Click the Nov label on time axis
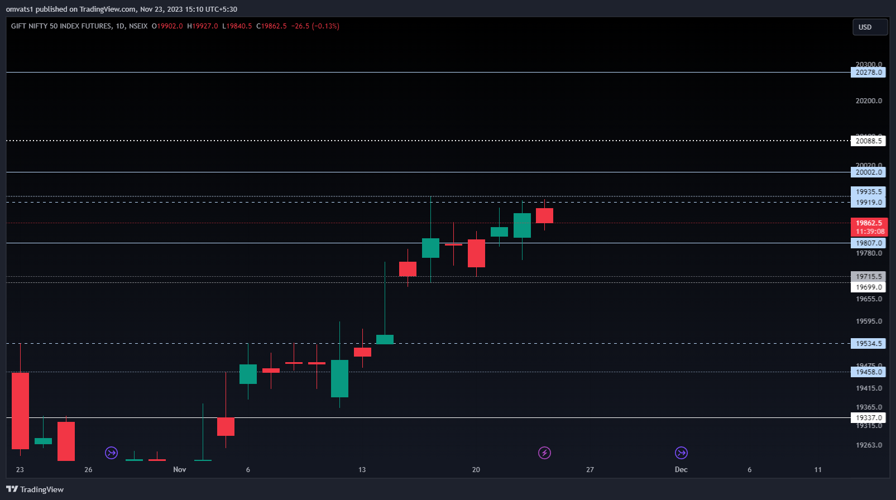896x500 pixels. pyautogui.click(x=180, y=469)
